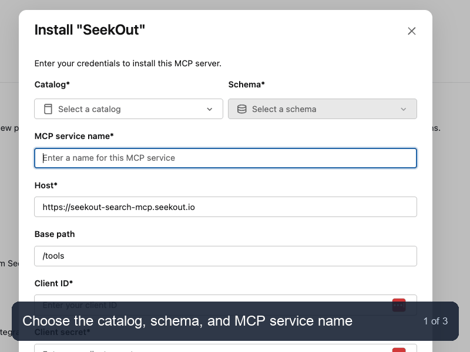Click the Client ID label
Viewport: 470px width, 352px height.
coord(53,283)
